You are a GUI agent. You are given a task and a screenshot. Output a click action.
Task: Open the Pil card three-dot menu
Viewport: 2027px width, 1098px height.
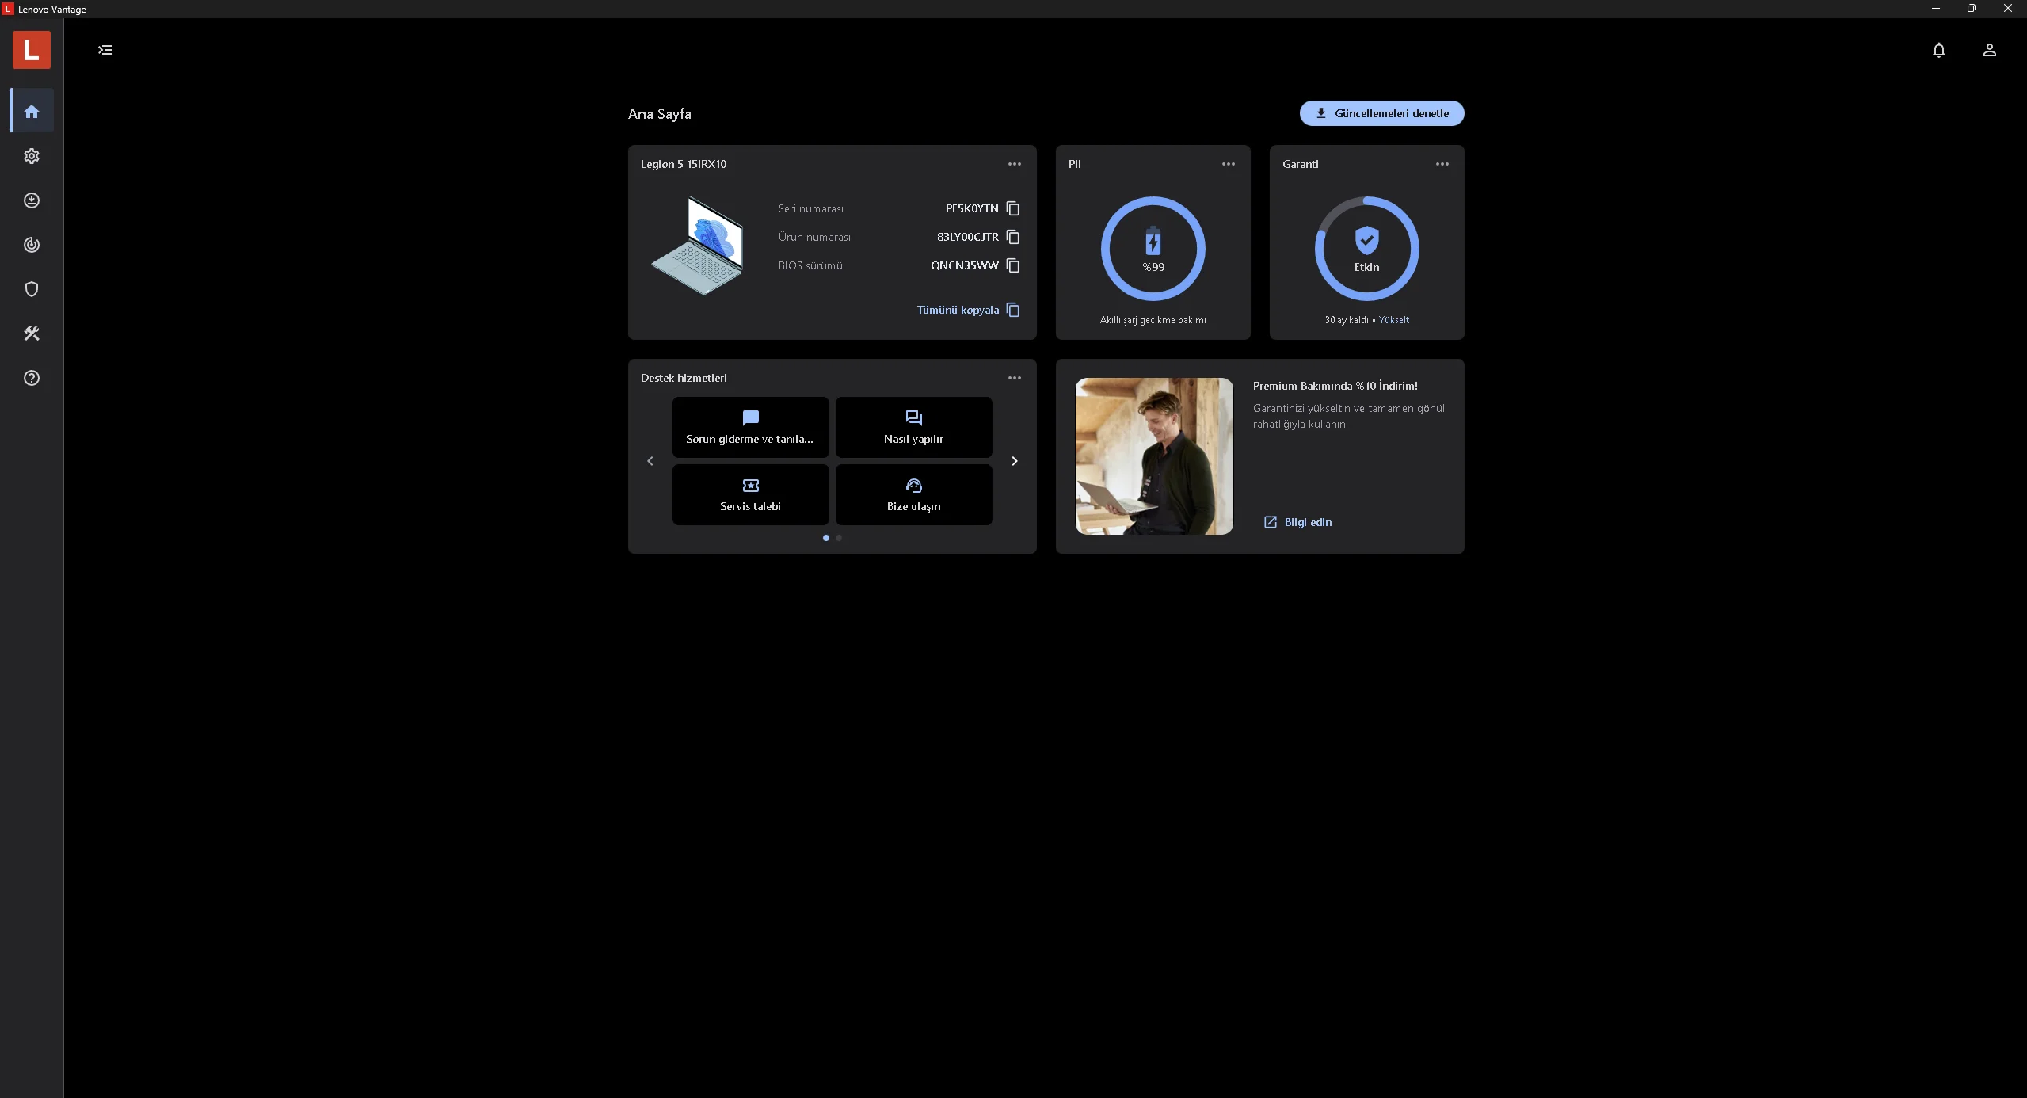coord(1228,164)
